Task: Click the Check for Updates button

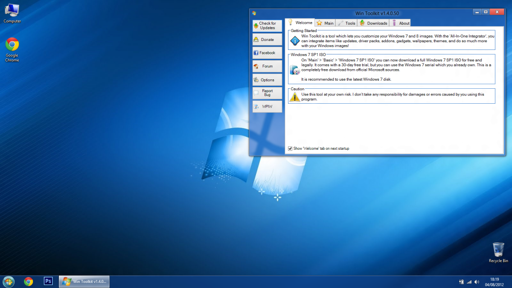Action: [268, 26]
